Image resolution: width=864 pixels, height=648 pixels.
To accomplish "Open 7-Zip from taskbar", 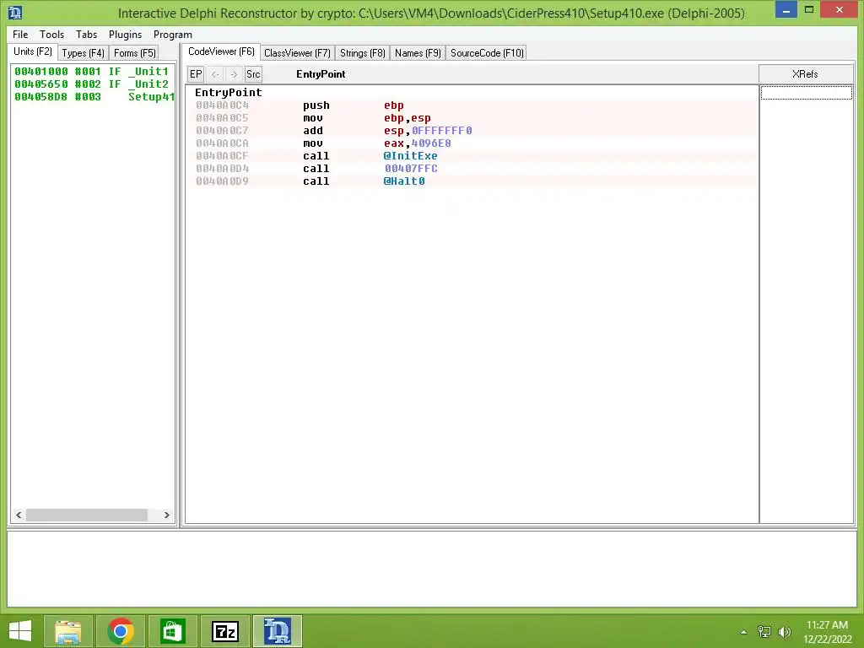I will 224,631.
